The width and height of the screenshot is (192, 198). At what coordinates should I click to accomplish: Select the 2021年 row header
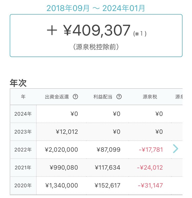[x=23, y=168]
